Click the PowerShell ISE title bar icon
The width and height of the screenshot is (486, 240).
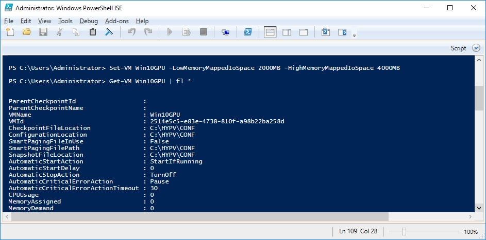coord(9,8)
